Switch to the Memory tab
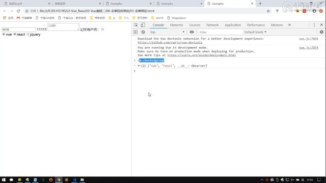The image size is (326, 183). click(x=277, y=25)
